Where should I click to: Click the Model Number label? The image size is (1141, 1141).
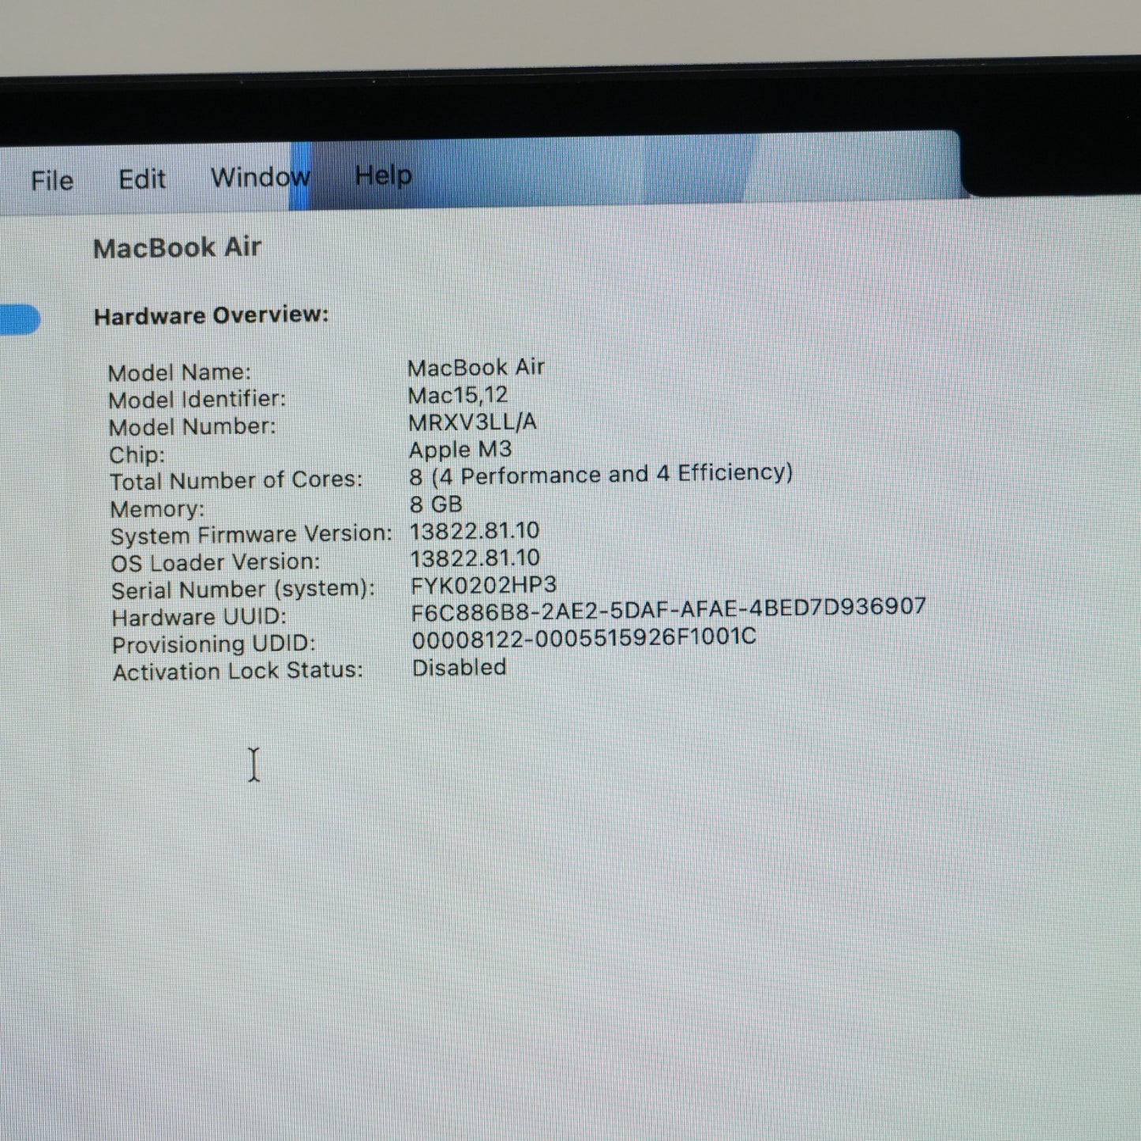193,427
